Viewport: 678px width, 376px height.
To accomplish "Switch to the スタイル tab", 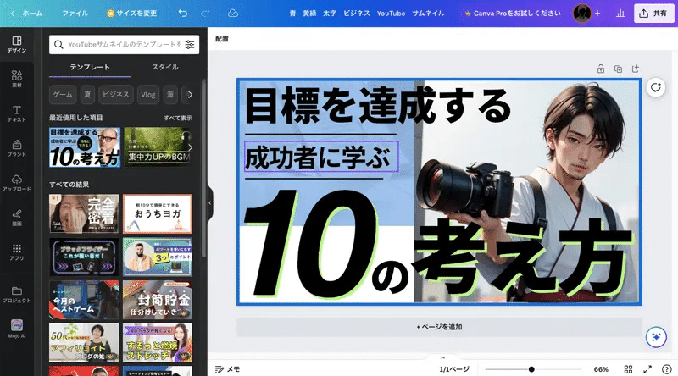I will click(x=164, y=67).
